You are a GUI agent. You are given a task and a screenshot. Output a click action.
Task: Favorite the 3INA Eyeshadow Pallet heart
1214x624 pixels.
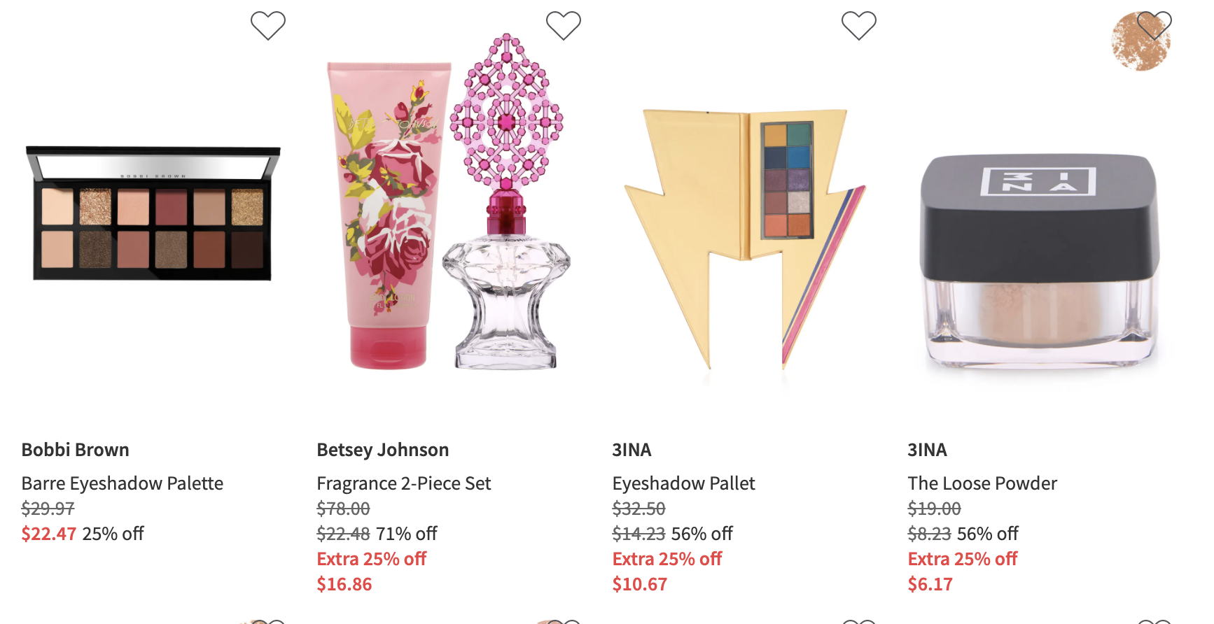click(x=859, y=26)
